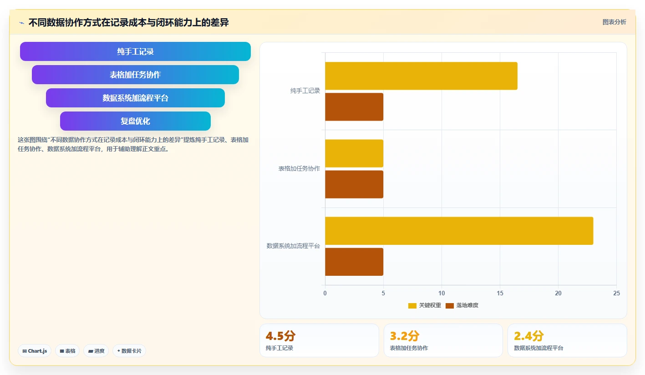Click the yellow 关键权重 bar for 表格加任务协作
Viewport: 645px width, 375px height.
click(x=354, y=153)
